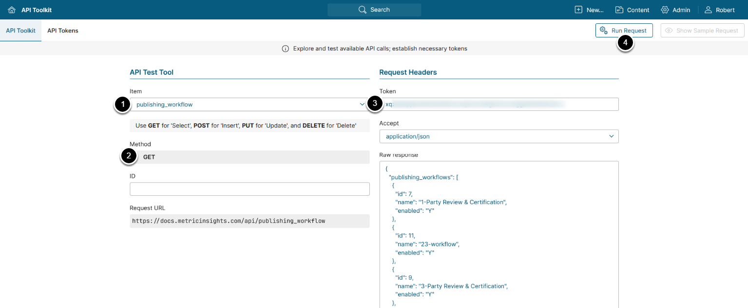
Task: Click the info icon in banner
Action: tap(286, 49)
